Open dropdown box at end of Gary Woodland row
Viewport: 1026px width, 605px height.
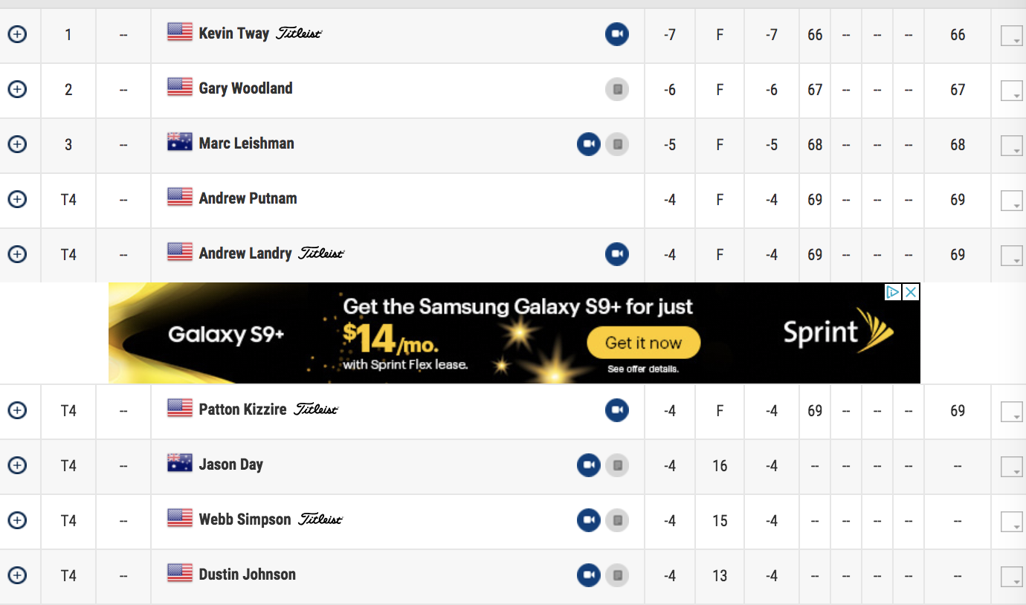(1012, 91)
